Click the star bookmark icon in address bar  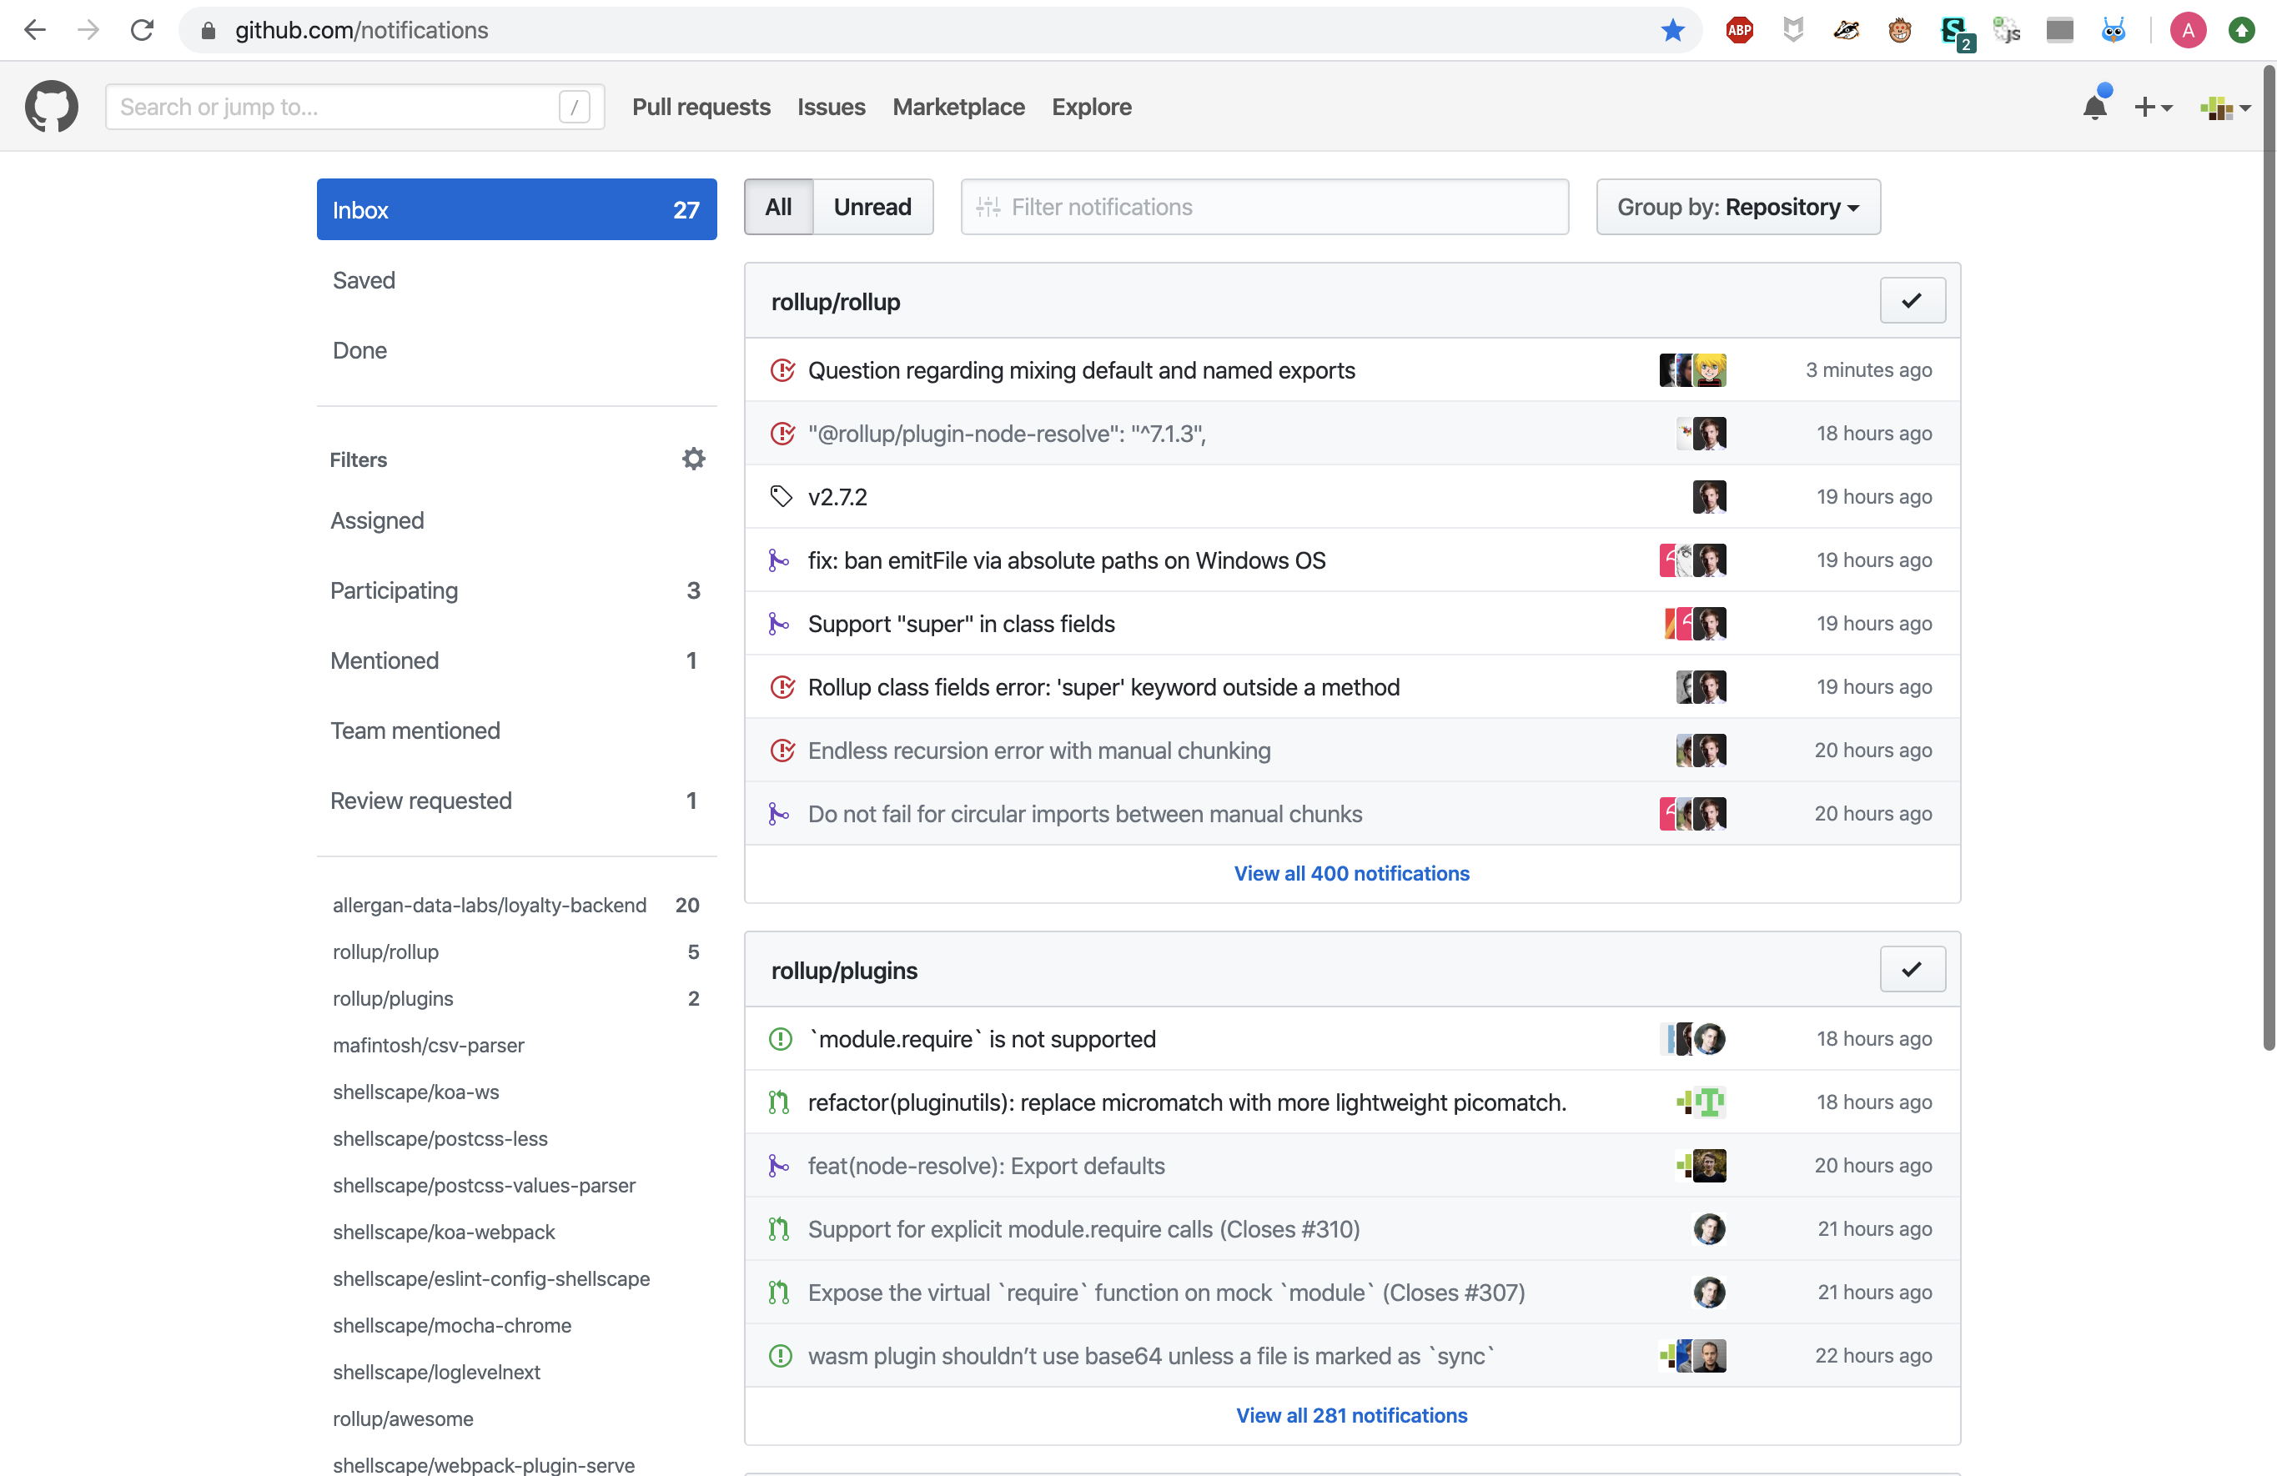(1672, 31)
